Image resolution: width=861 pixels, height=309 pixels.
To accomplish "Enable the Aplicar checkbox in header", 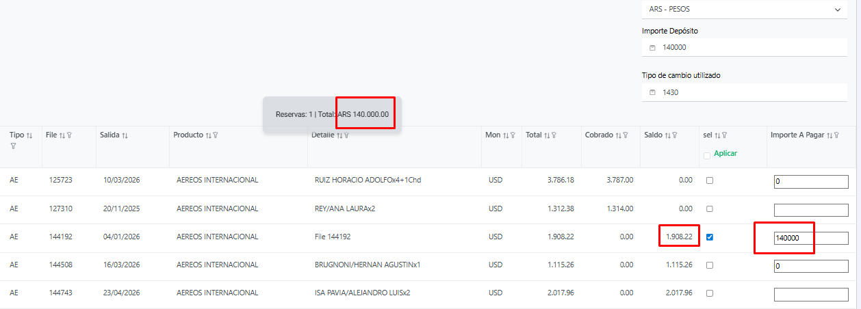I will pyautogui.click(x=707, y=156).
